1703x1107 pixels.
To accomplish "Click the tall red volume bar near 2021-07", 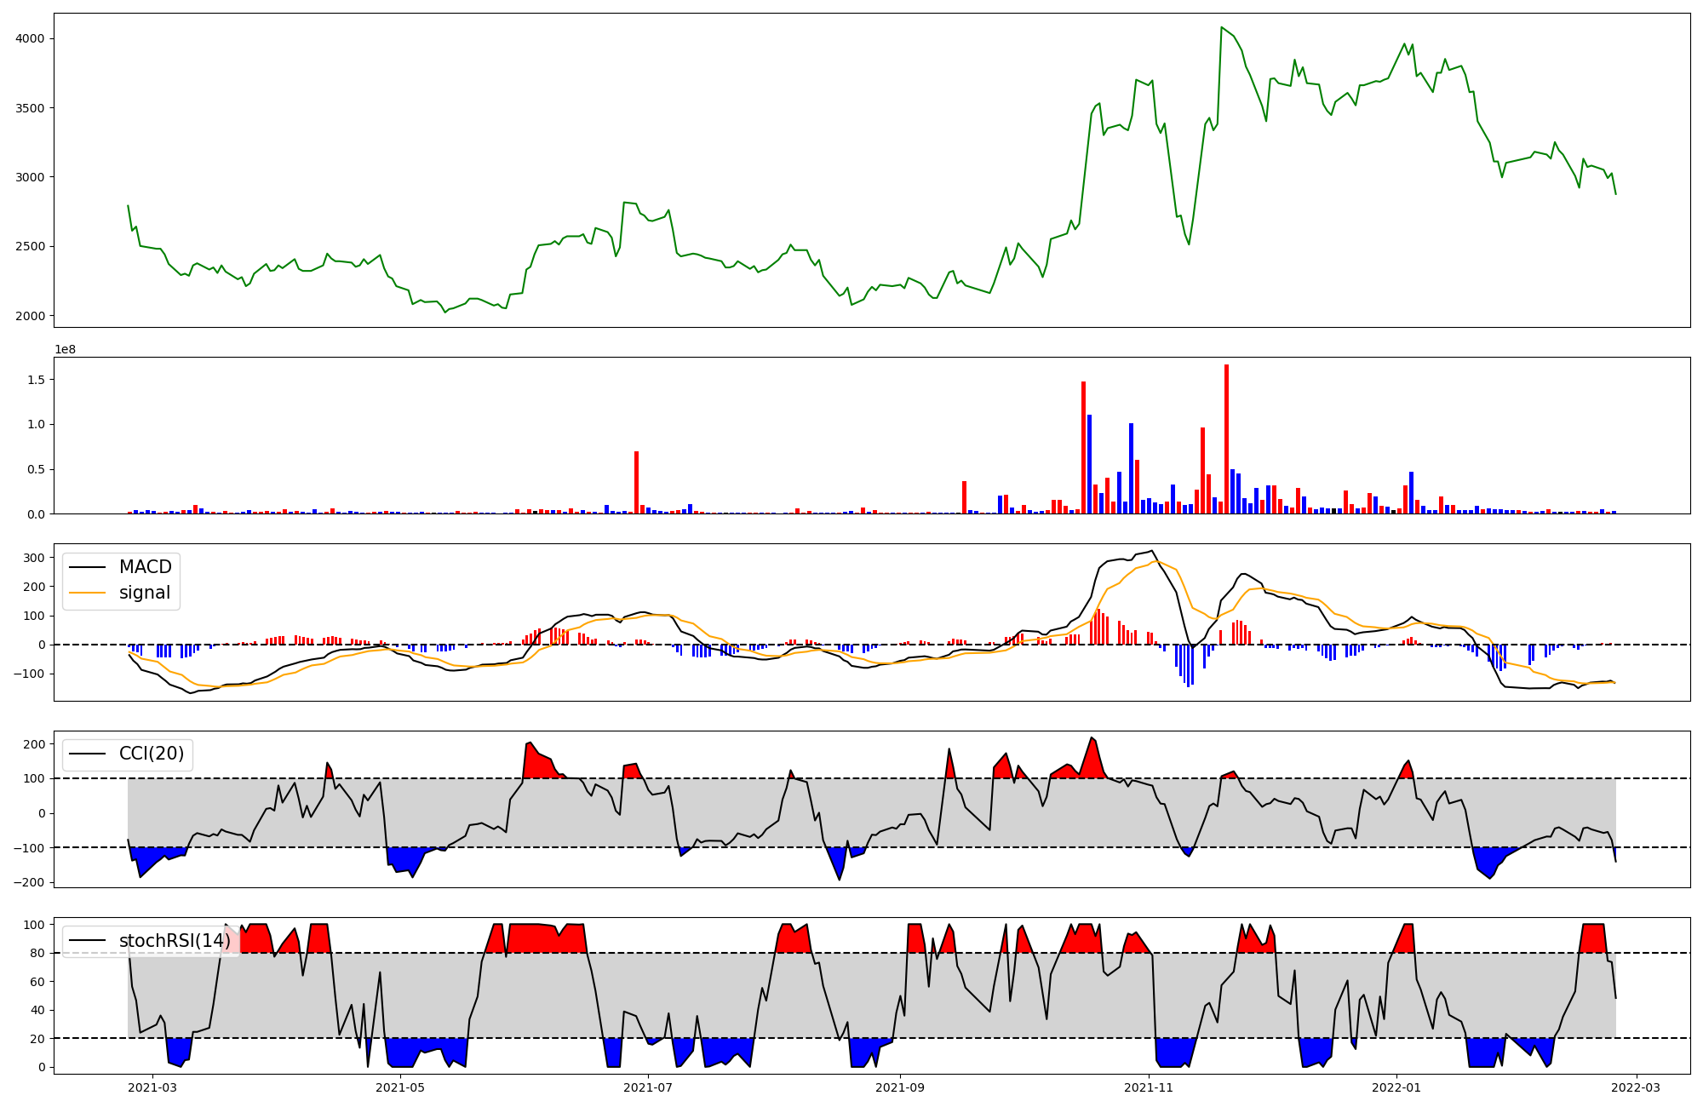I will 636,482.
